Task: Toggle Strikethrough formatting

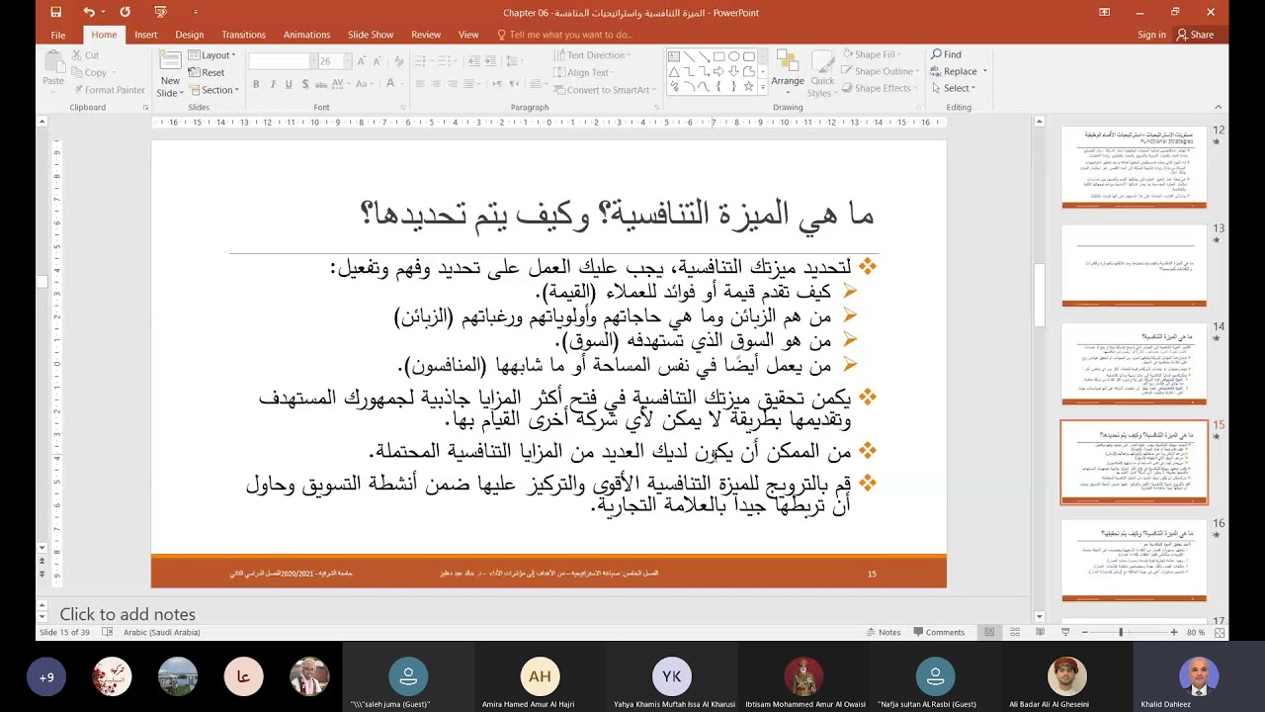Action: 322,84
